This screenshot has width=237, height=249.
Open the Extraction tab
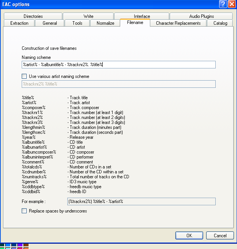[x=19, y=23]
